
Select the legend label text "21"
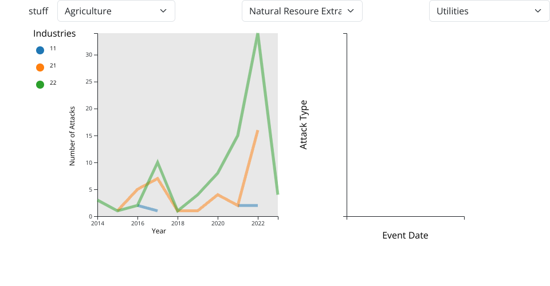point(53,66)
